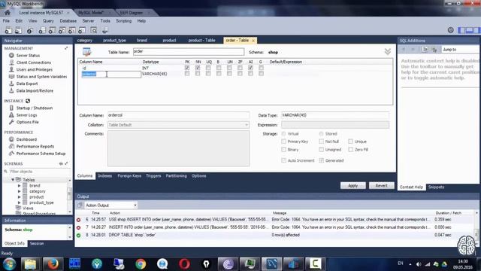The image size is (481, 271).
Task: Switch to the Snippets tab
Action: click(x=436, y=187)
